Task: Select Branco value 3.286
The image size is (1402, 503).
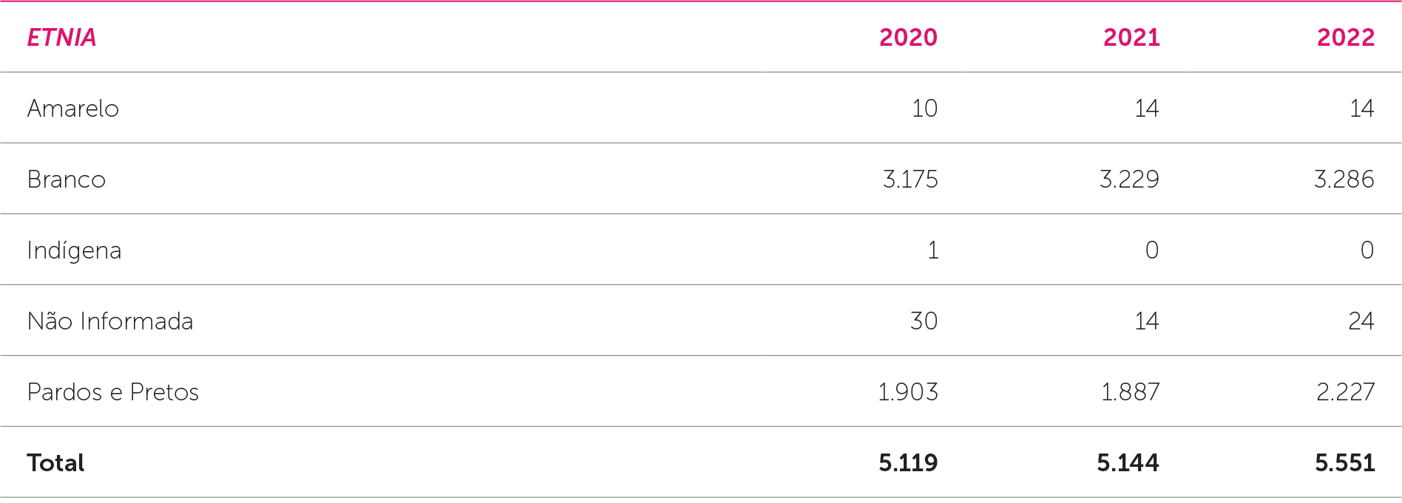Action: [x=1344, y=179]
